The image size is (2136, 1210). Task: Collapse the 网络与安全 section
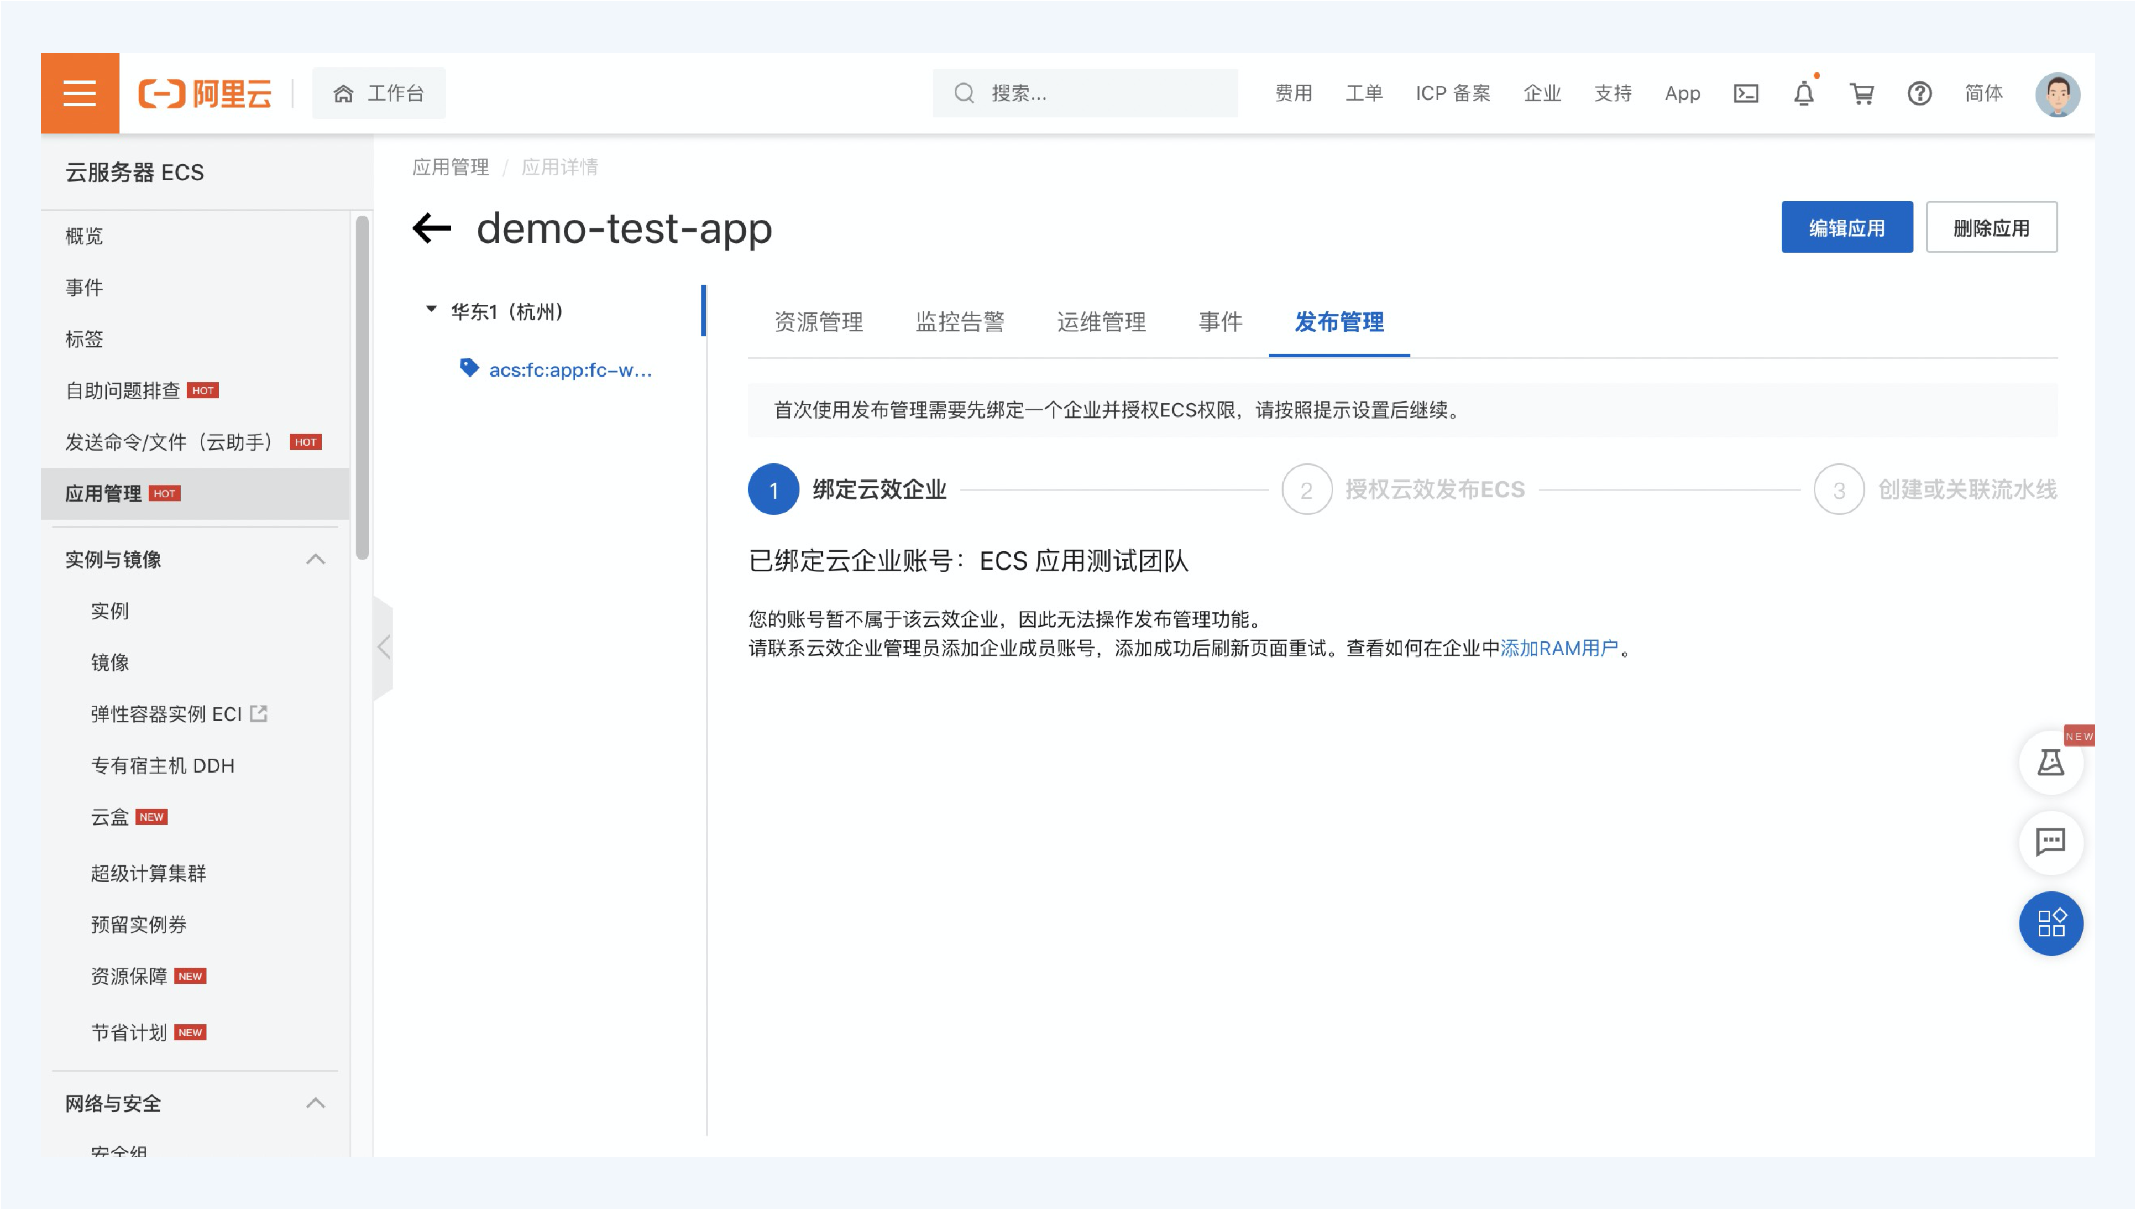click(316, 1103)
